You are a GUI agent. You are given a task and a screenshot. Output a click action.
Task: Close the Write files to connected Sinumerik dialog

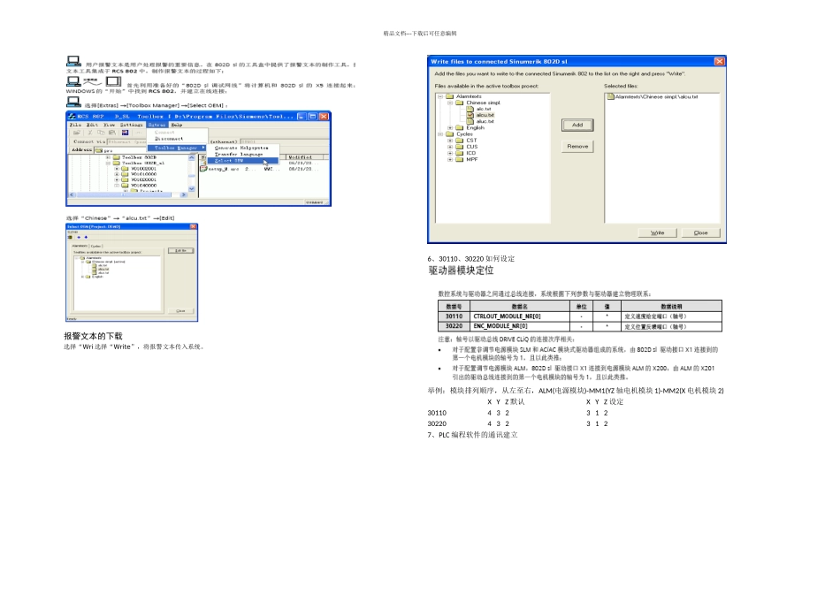(720, 62)
